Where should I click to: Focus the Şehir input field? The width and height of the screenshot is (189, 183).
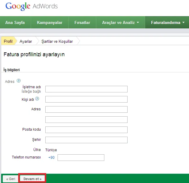click(86, 140)
